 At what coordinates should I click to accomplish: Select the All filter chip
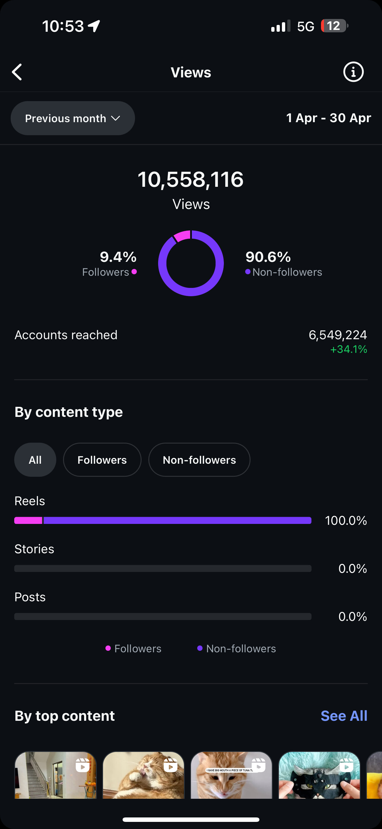tap(35, 460)
